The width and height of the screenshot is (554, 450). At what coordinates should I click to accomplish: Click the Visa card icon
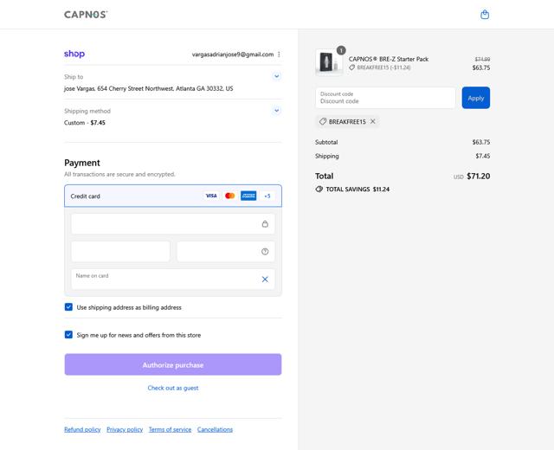coord(211,196)
